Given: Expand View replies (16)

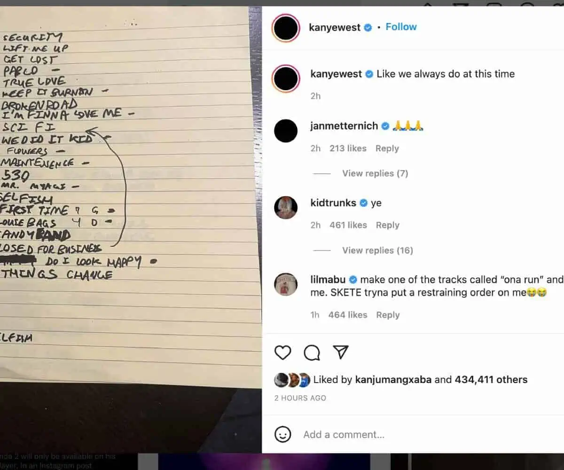Looking at the screenshot, I should (377, 251).
